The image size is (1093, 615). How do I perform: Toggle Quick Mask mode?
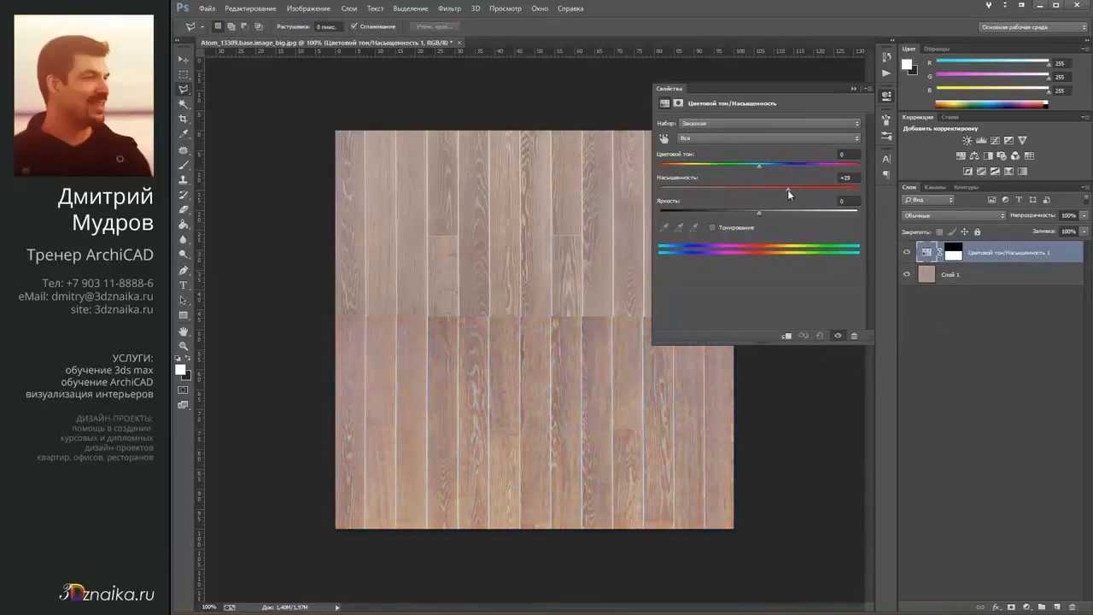point(184,389)
